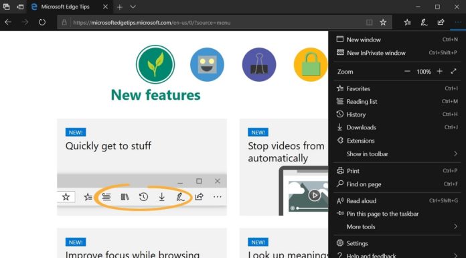
Task: Click NEW! badge above Stop videos
Action: 258,133
